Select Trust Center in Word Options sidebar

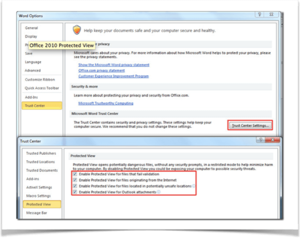click(42, 106)
